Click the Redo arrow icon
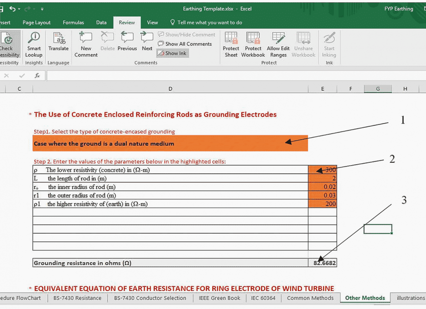426x309 pixels. 27,9
